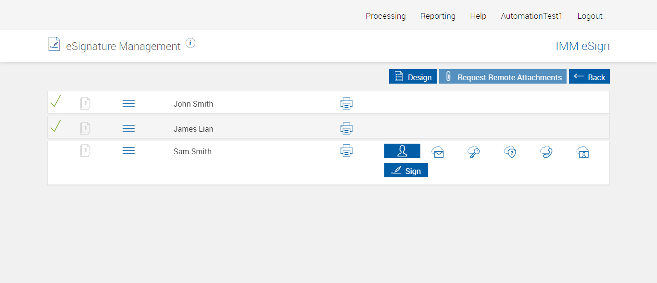This screenshot has width=657, height=283.
Task: Open the Reporting menu
Action: [x=438, y=16]
